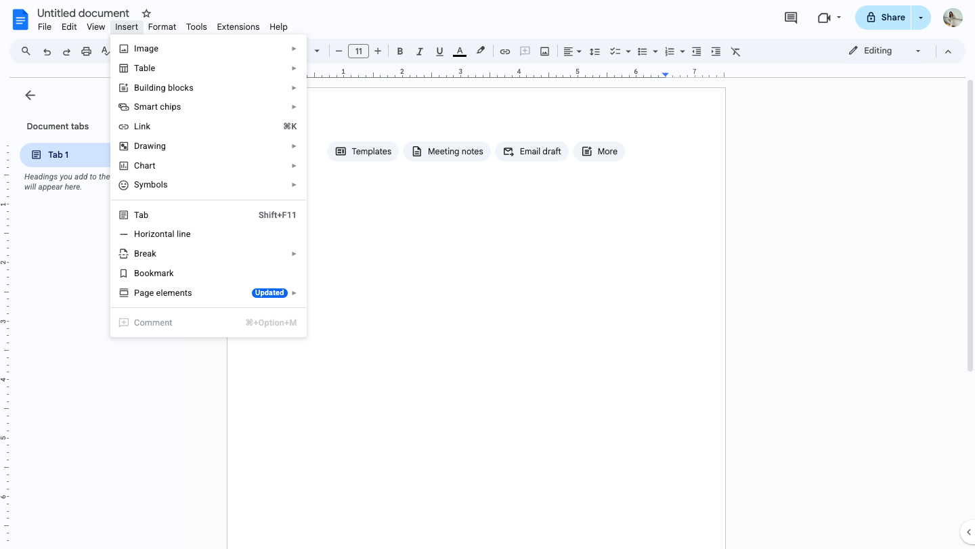975x549 pixels.
Task: Open comment history icon
Action: (790, 18)
